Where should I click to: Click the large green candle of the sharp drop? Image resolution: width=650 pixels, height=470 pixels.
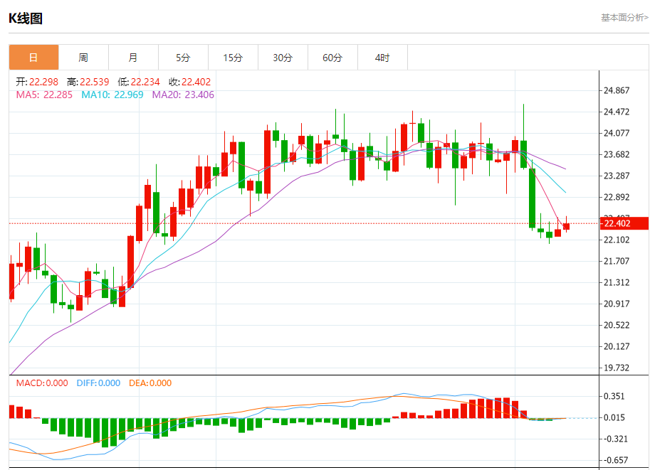(533, 198)
